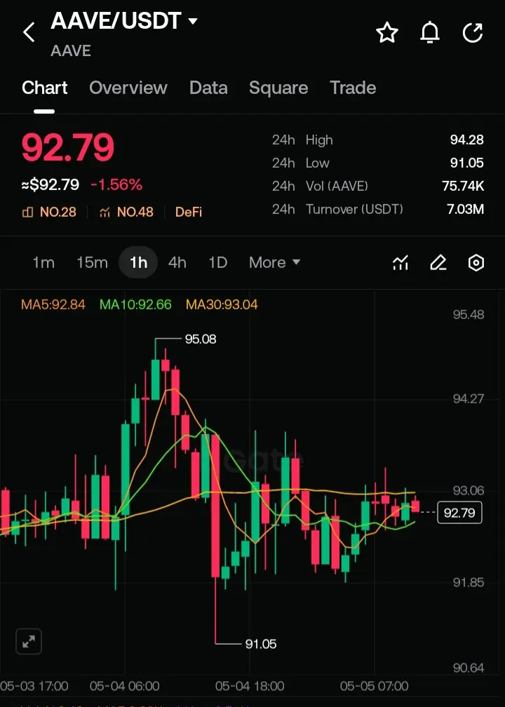Tap the 90.64 price axis label

click(469, 667)
